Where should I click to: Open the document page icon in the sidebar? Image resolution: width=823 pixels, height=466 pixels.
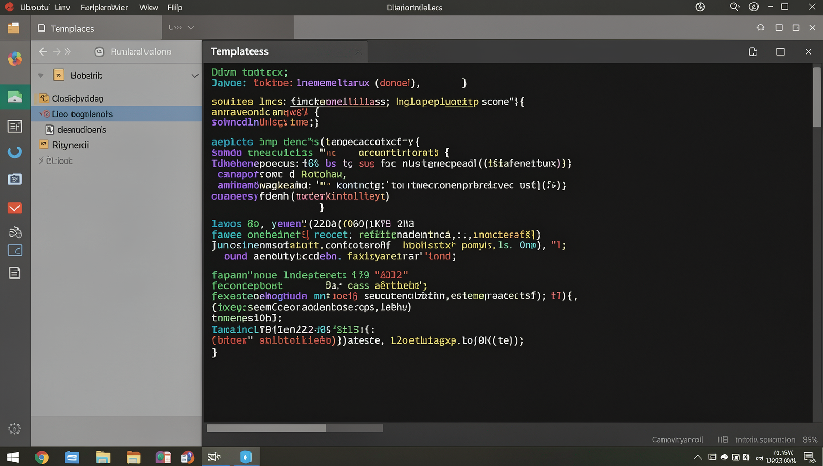click(x=15, y=273)
